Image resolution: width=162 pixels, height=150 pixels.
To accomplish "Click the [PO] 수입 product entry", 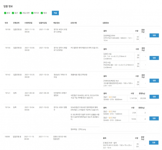I will [x=119, y=65].
